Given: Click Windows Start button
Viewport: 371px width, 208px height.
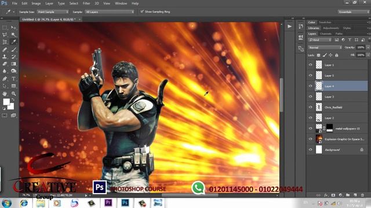Looking at the screenshot, I should tap(6, 203).
